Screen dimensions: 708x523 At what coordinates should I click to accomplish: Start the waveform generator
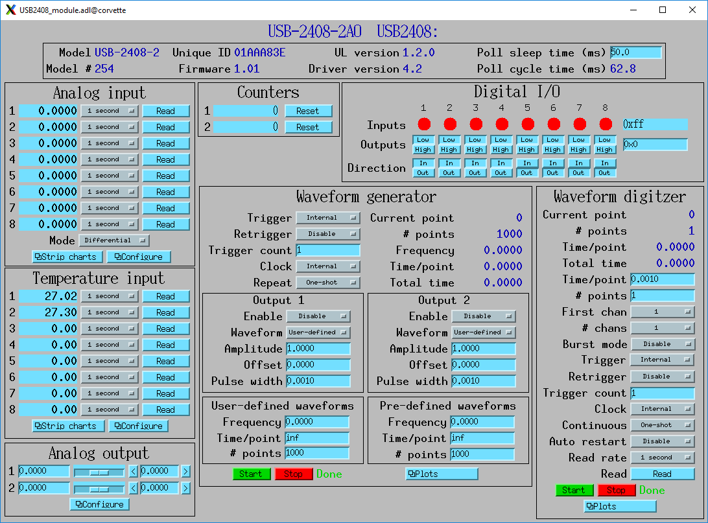point(252,474)
